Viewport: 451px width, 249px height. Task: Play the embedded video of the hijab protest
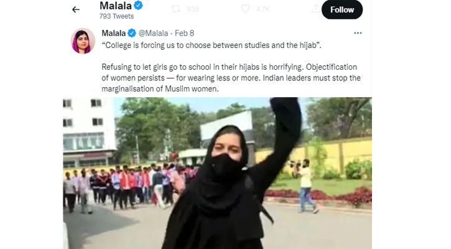(218, 173)
